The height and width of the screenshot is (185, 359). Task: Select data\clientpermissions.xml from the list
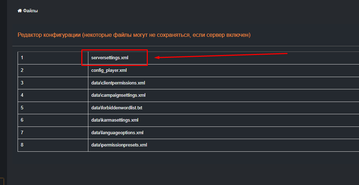[x=118, y=83]
